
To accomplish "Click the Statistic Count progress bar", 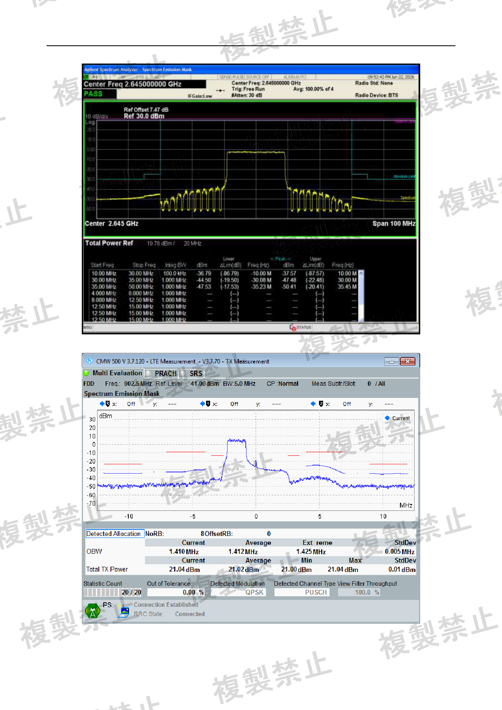I will point(113,592).
